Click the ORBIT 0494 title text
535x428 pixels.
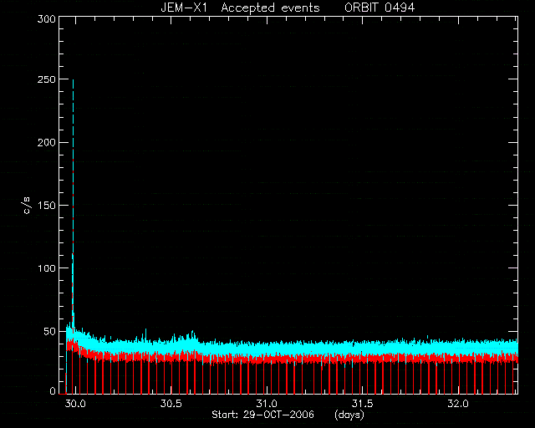[380, 8]
